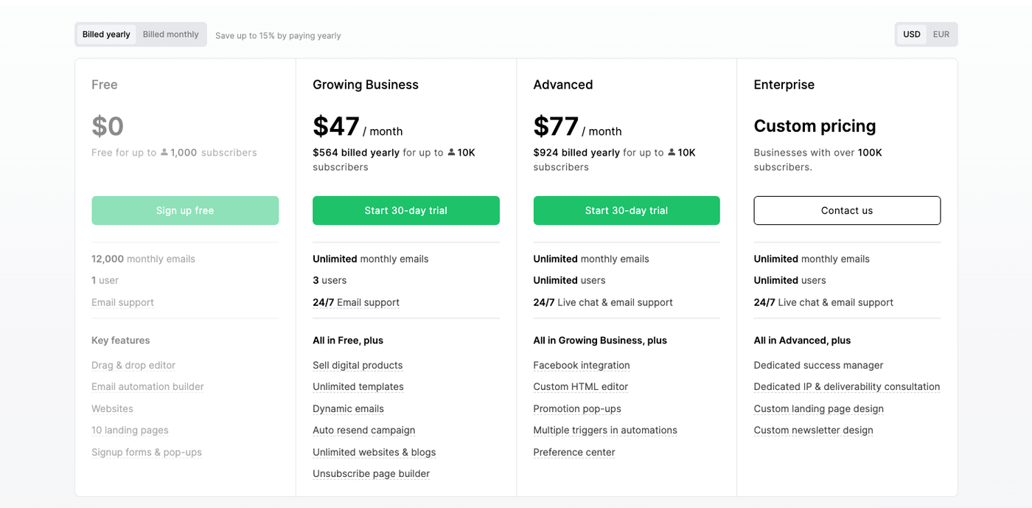Click Sell digital products feature
The image size is (1032, 508).
tap(358, 365)
